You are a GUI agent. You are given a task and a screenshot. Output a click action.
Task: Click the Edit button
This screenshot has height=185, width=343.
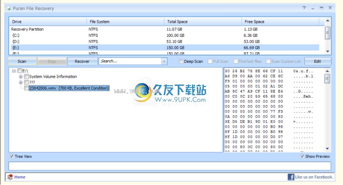[x=317, y=62]
